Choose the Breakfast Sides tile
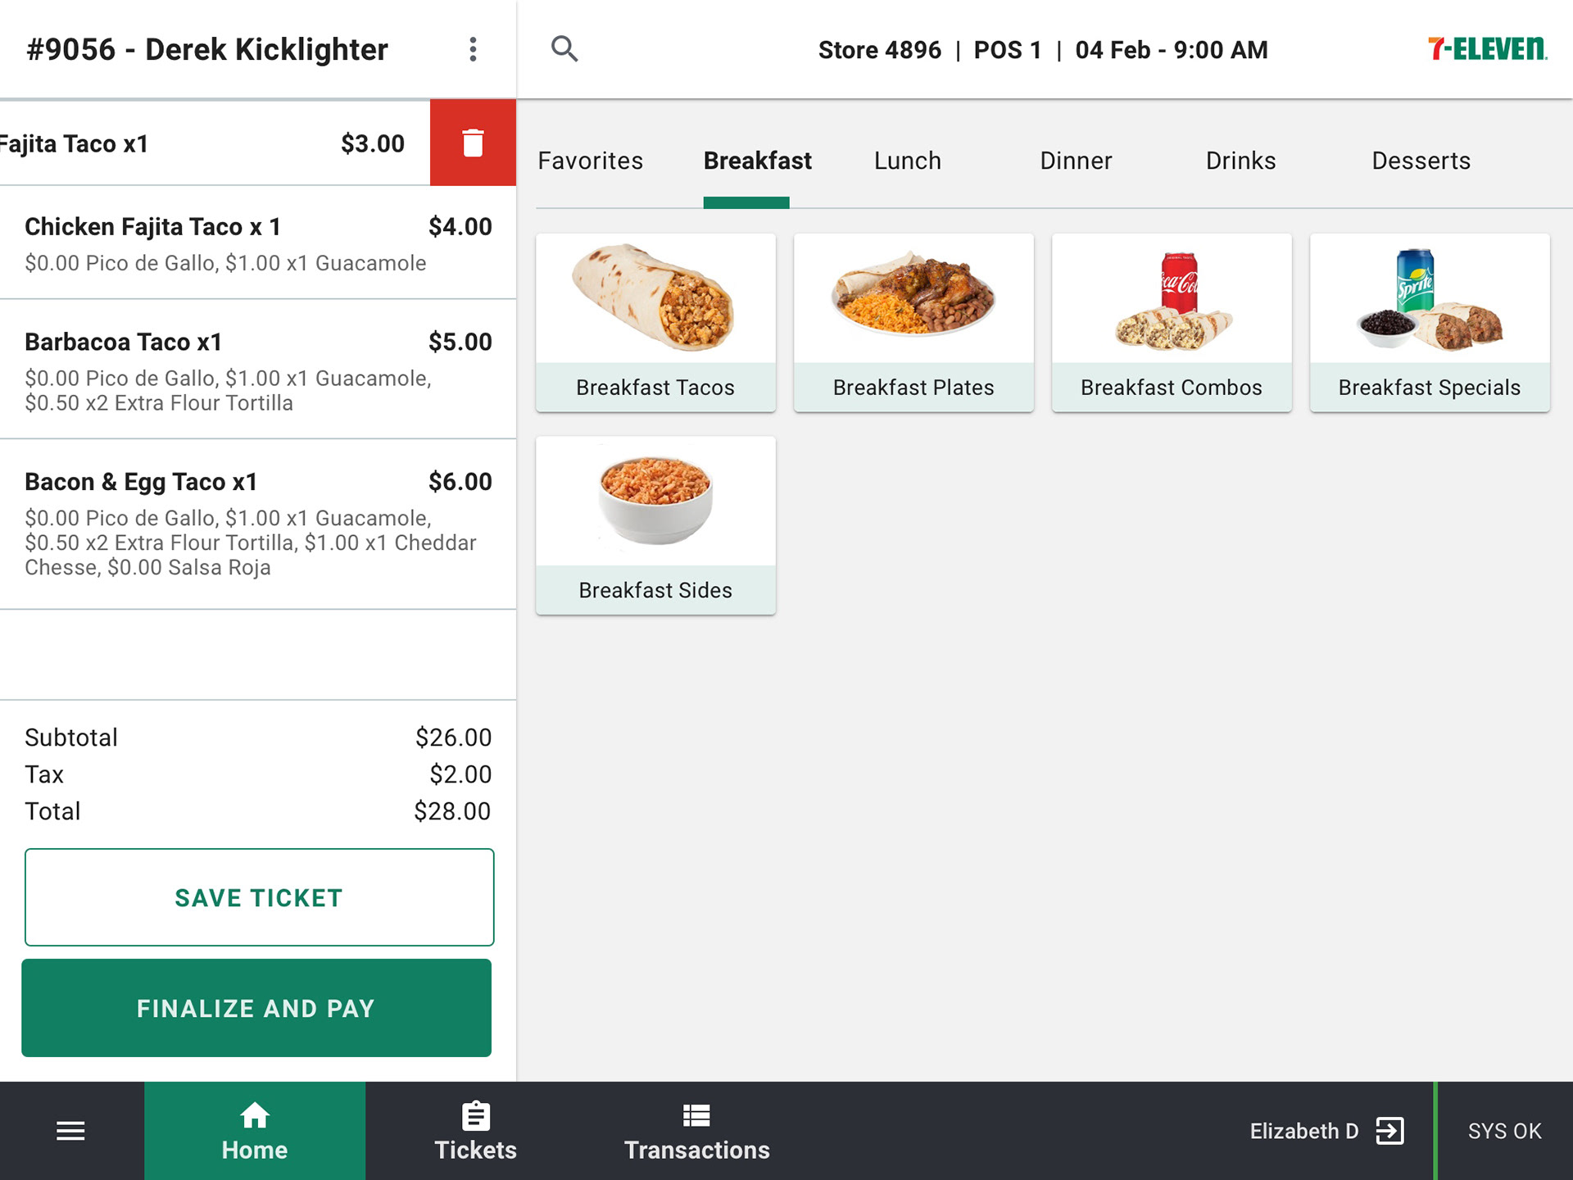 click(655, 525)
